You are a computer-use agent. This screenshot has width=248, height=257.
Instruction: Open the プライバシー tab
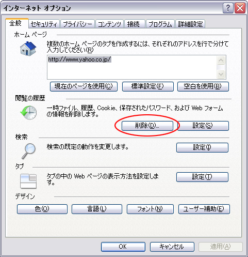coord(77,24)
